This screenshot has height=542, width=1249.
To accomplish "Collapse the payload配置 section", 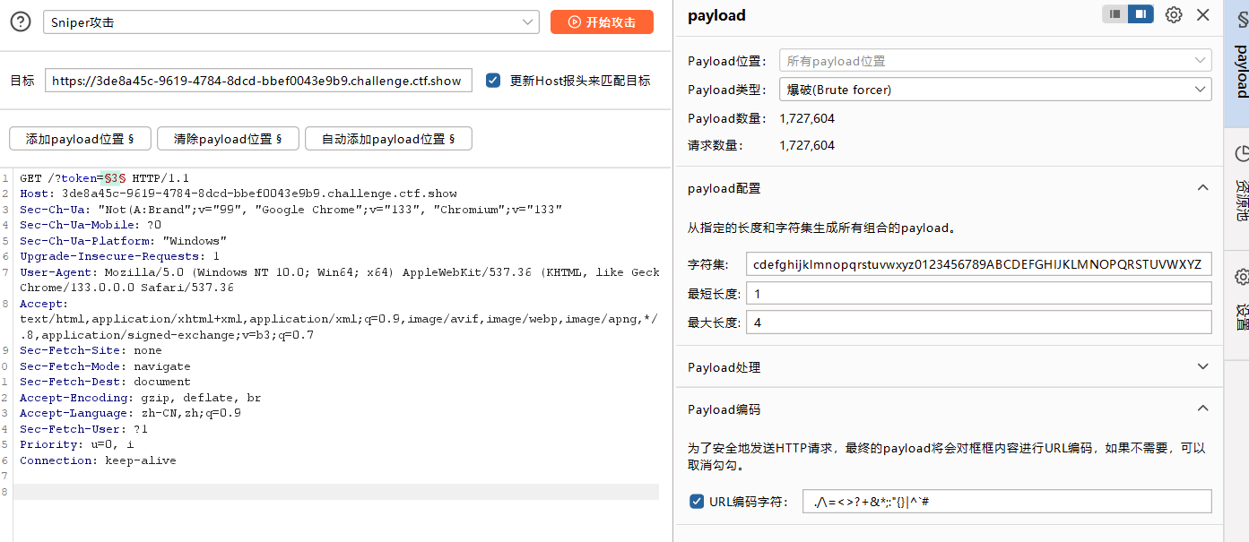I will (1203, 188).
